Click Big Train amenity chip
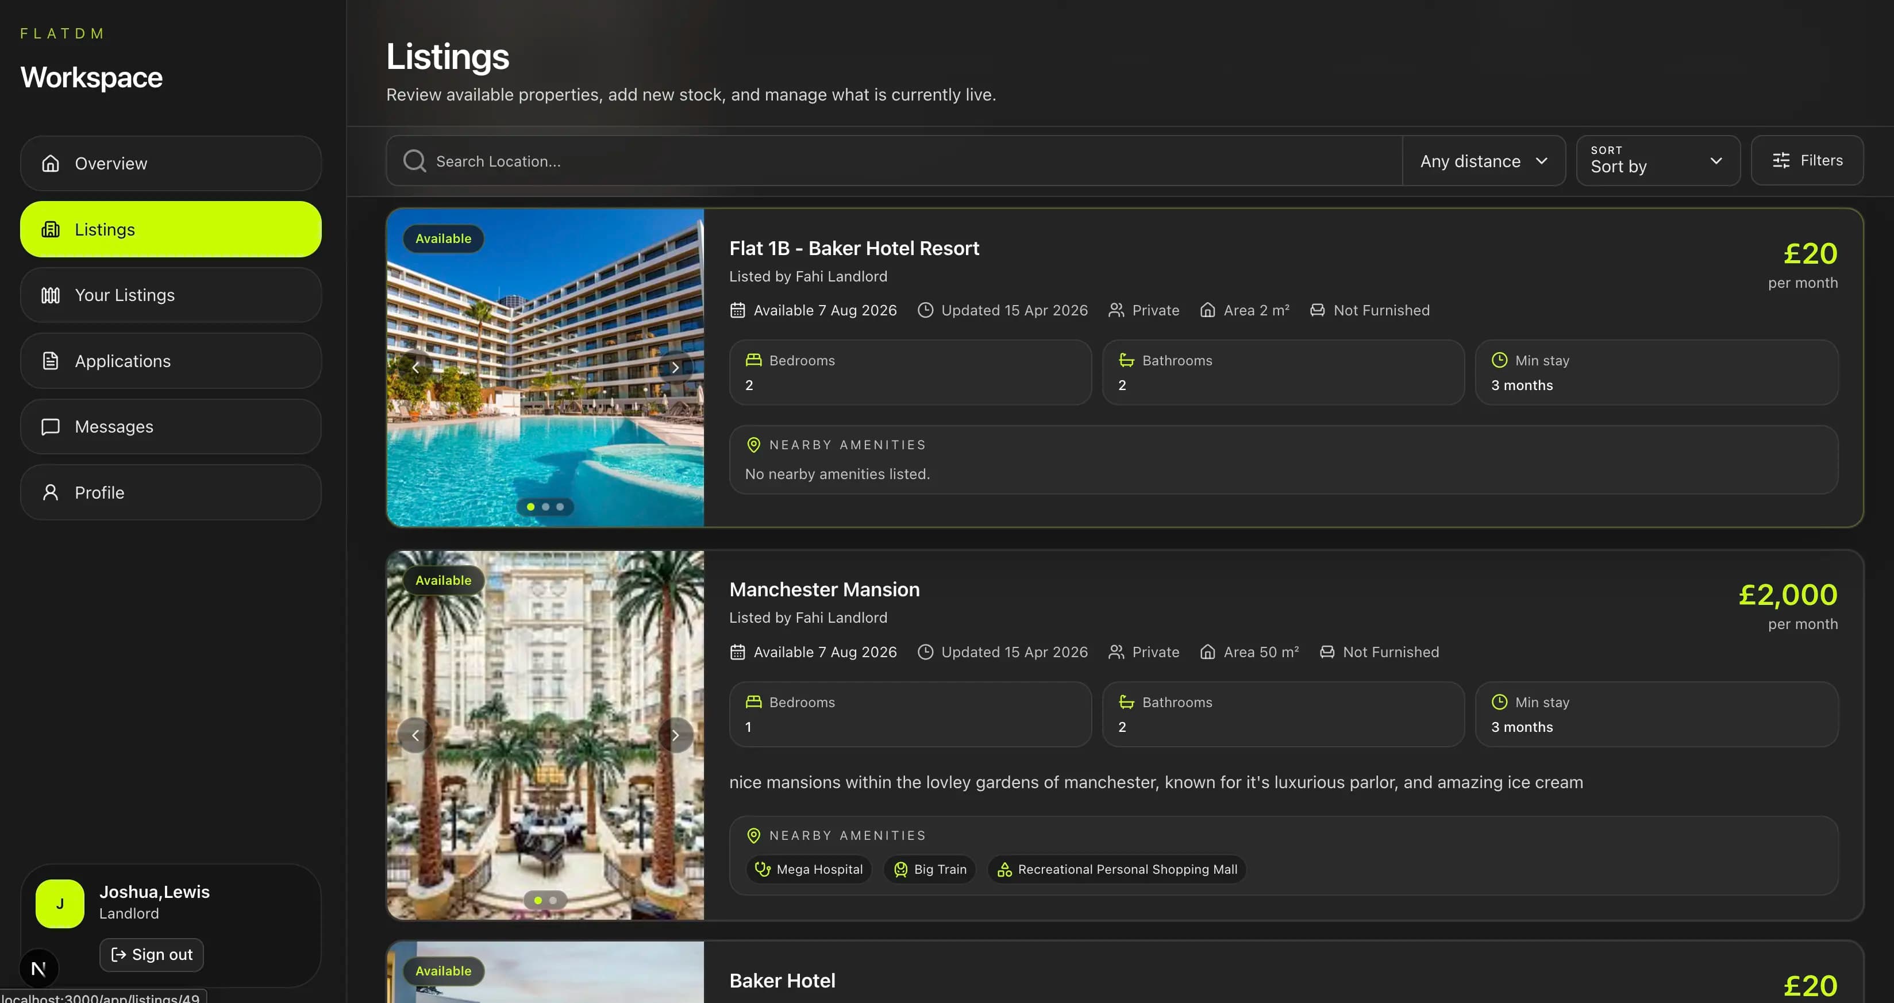Screen dimensions: 1894x1003 [930, 869]
